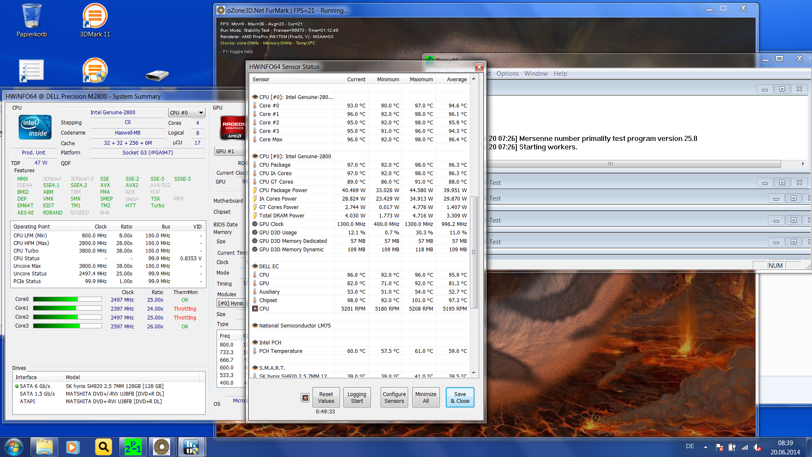The width and height of the screenshot is (812, 457).
Task: Click the volume icon in system tray
Action: [x=757, y=447]
